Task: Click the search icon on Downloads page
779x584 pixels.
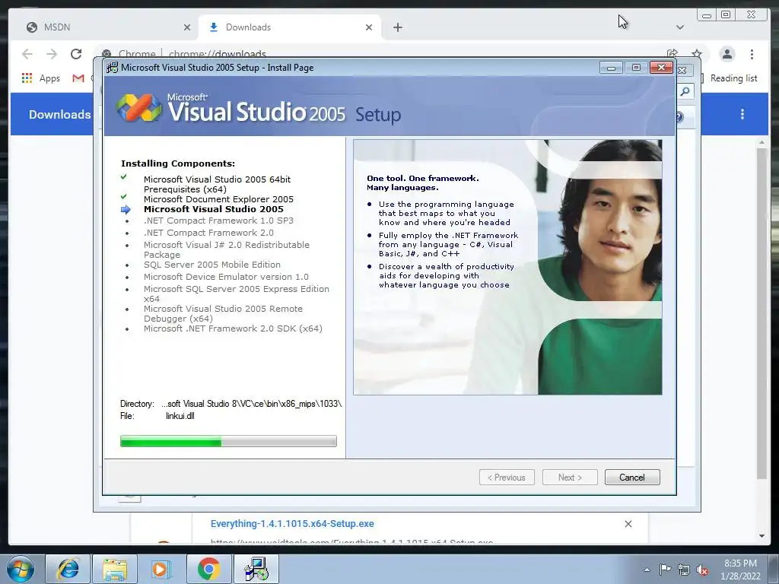Action: coord(685,91)
